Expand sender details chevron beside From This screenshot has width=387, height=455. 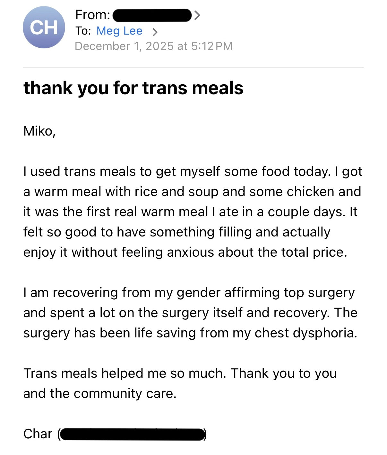click(197, 15)
